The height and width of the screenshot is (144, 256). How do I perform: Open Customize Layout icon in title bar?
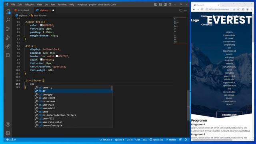tap(170, 4)
